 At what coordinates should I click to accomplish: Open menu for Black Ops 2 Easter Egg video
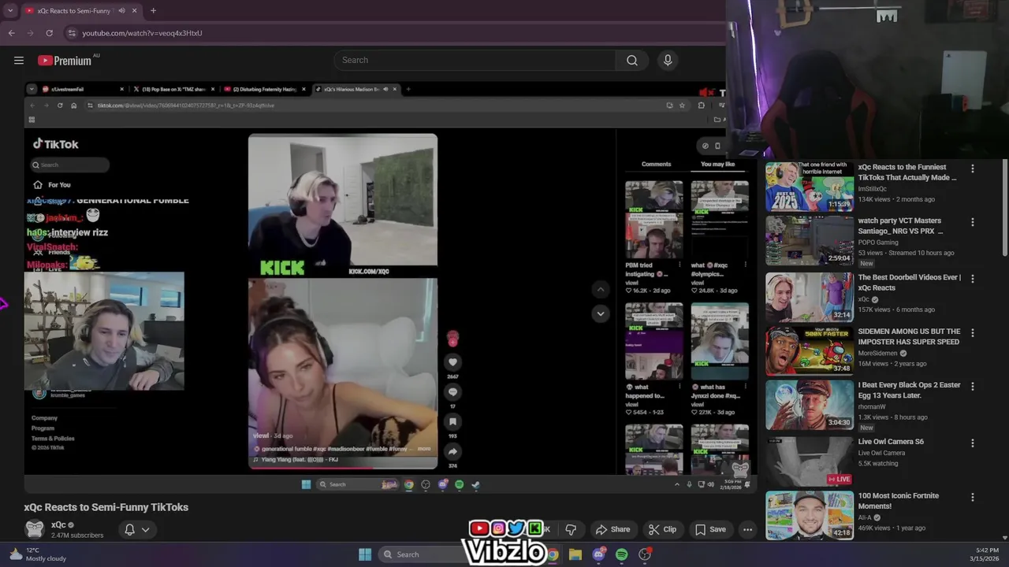[x=973, y=387]
